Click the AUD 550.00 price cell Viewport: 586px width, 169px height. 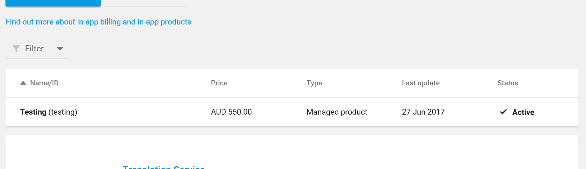pos(231,112)
